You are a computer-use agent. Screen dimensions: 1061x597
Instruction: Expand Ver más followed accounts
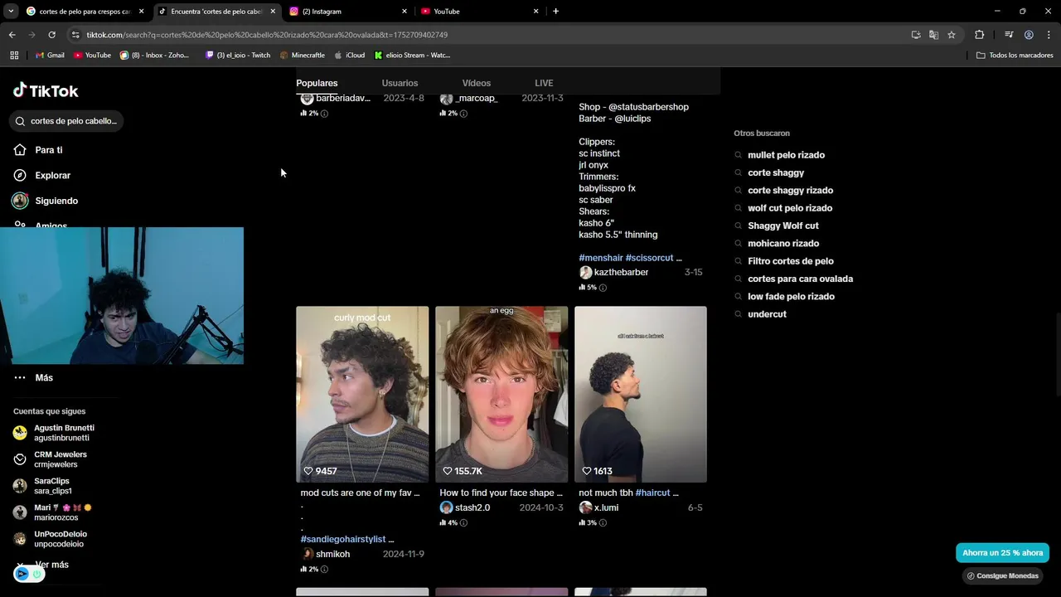pos(51,565)
